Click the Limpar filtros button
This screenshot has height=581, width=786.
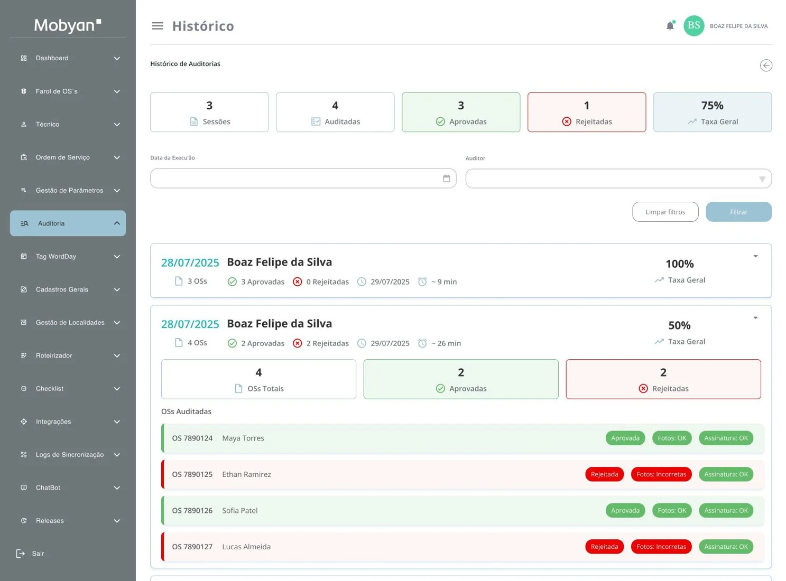click(665, 212)
